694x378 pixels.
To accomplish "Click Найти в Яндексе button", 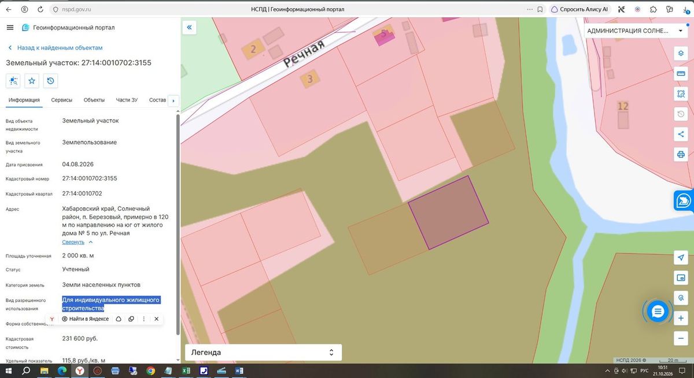I will pyautogui.click(x=86, y=319).
